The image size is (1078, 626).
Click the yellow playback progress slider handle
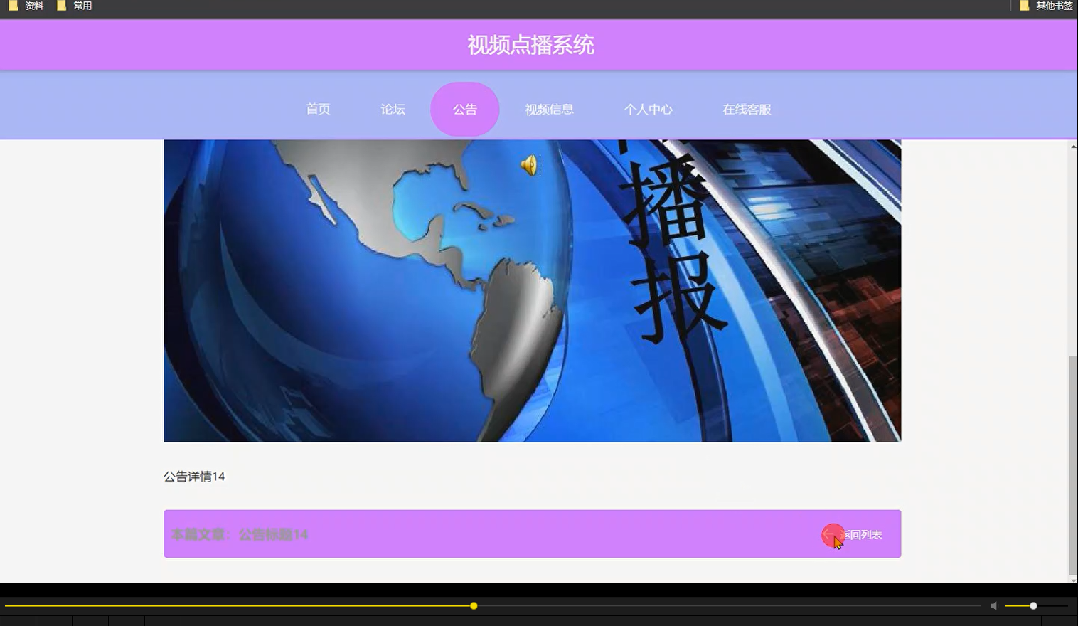473,605
